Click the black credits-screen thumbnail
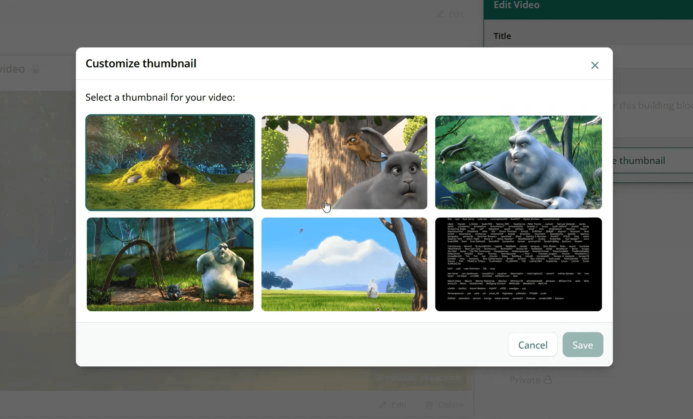The image size is (693, 419). click(518, 264)
